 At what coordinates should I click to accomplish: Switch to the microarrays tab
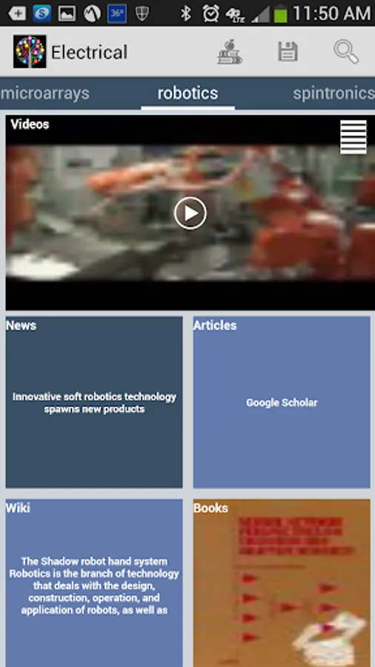pyautogui.click(x=45, y=93)
